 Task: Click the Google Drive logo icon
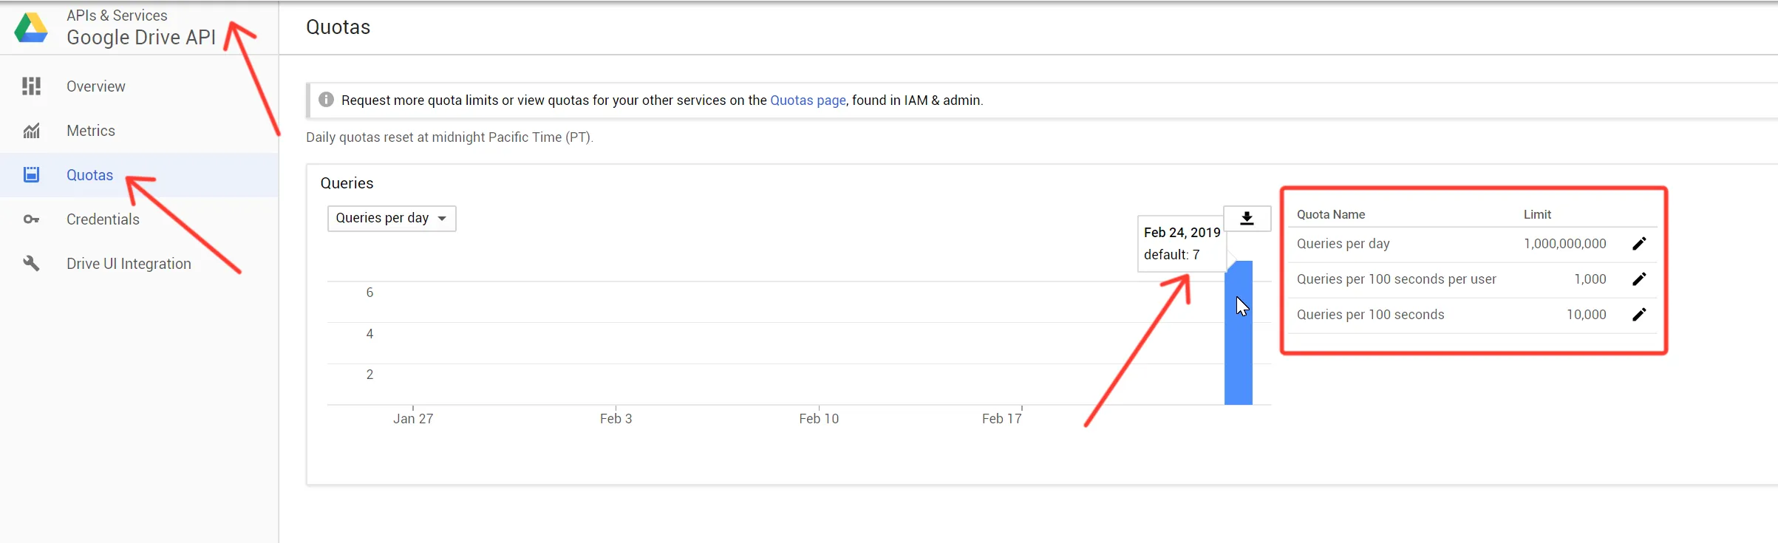click(31, 28)
